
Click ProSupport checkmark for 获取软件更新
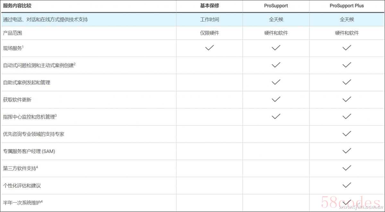point(276,99)
